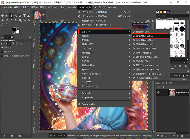Click the foreground color swatch

15,29
